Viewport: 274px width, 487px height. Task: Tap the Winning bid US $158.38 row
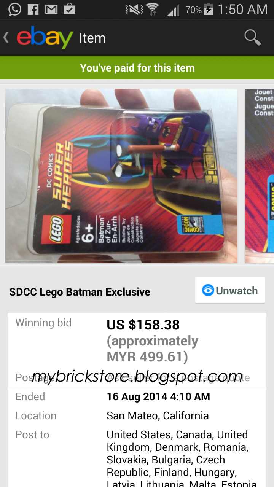pyautogui.click(x=137, y=341)
